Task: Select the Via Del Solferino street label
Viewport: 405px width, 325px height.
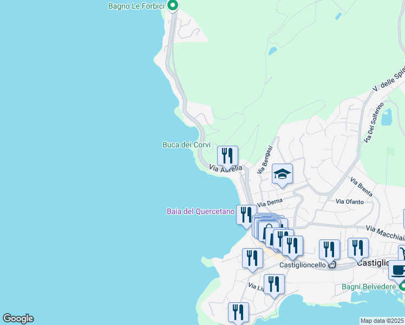Action: [374, 122]
